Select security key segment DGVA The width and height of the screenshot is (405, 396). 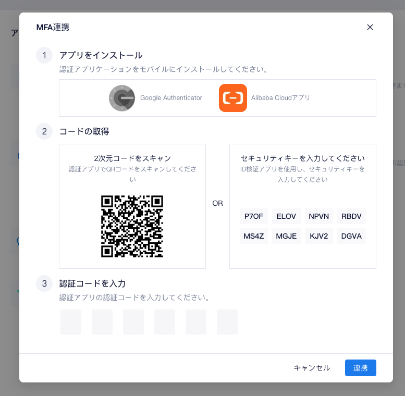point(351,236)
